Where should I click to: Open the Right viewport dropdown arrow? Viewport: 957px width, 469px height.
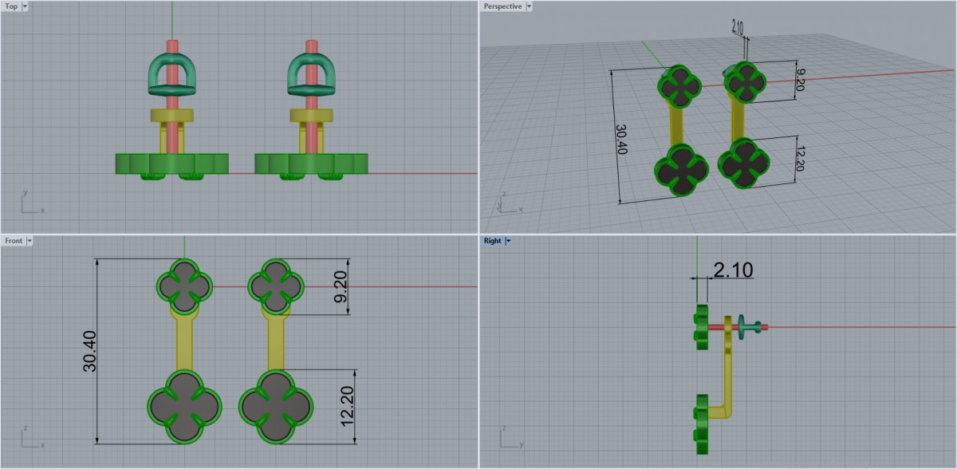pos(508,240)
